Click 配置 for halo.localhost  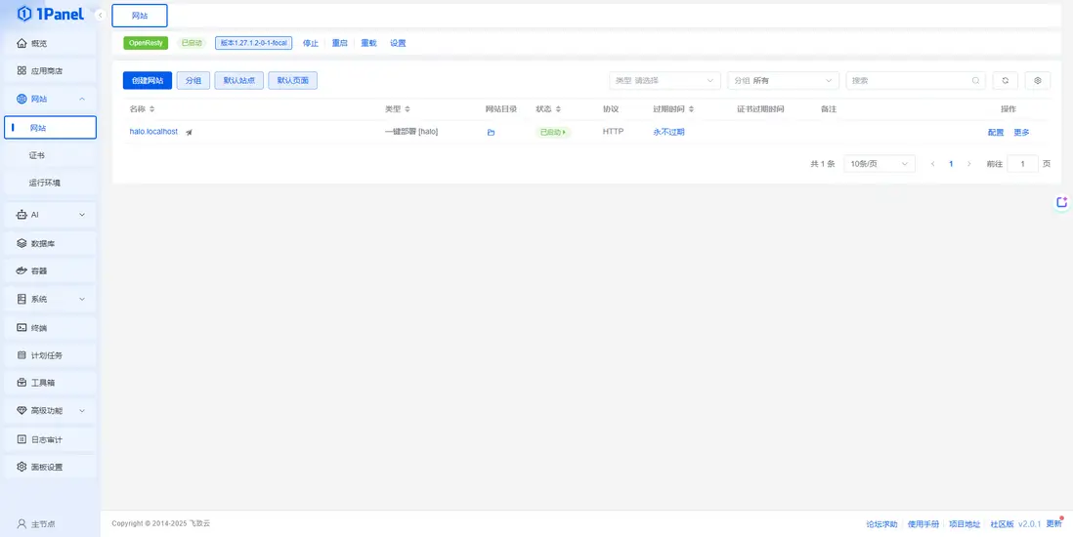pyautogui.click(x=996, y=132)
